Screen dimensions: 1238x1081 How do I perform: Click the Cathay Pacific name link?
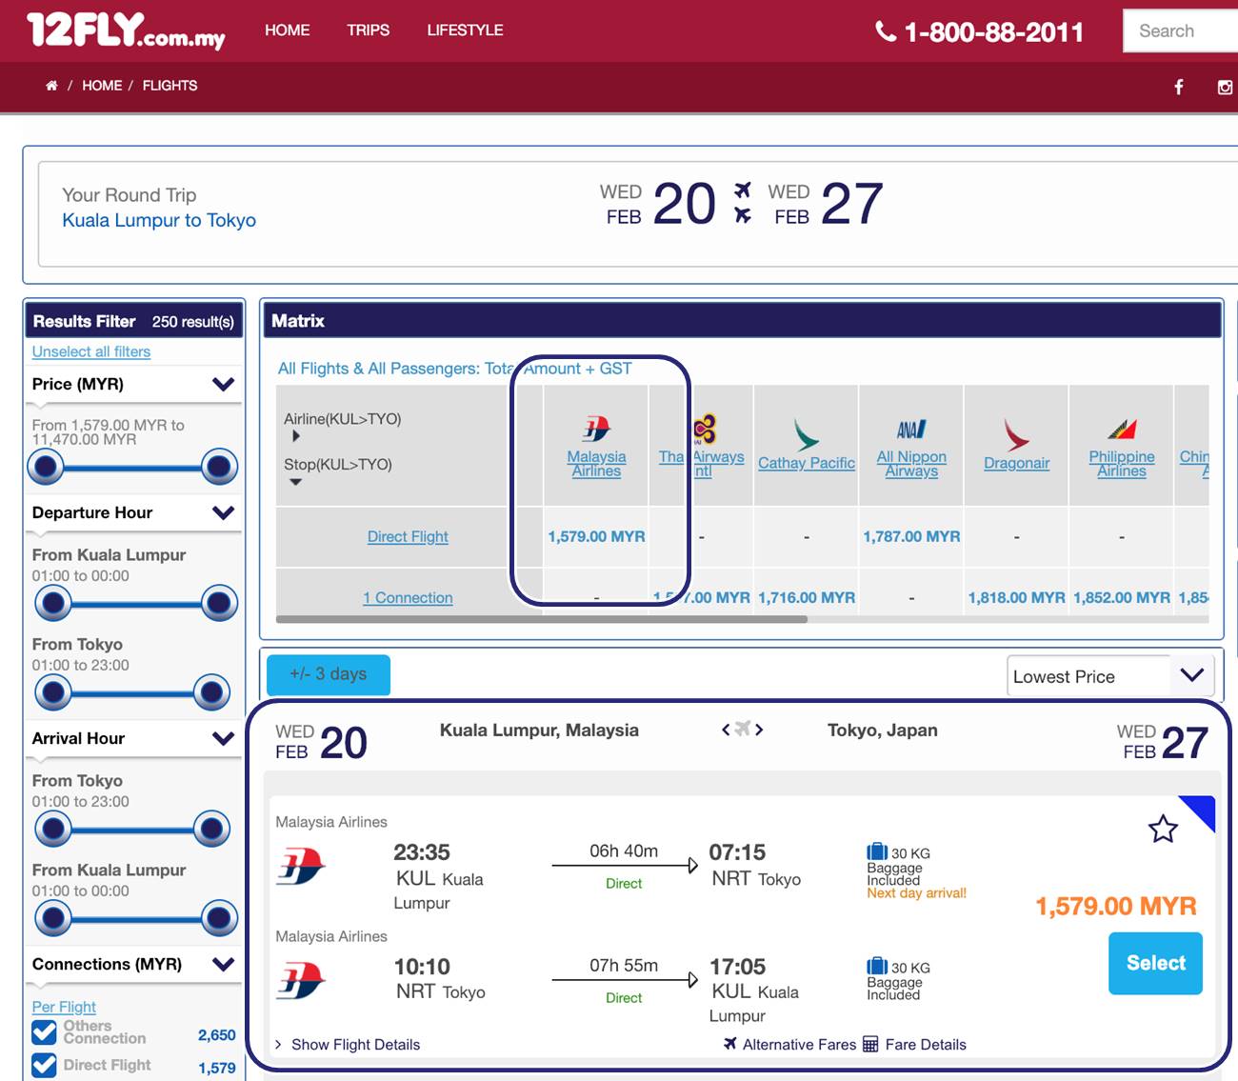(807, 463)
